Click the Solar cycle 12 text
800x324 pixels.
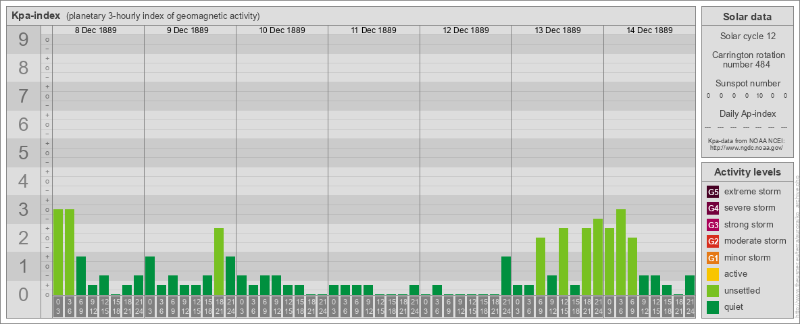[747, 36]
